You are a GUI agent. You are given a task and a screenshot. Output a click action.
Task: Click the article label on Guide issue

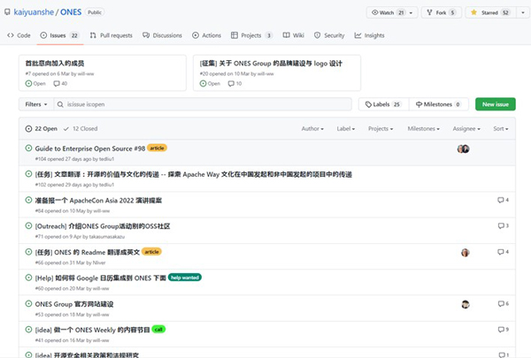tap(157, 148)
